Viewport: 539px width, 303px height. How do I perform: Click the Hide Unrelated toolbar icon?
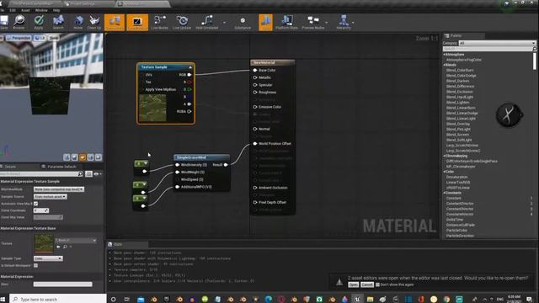click(x=207, y=22)
